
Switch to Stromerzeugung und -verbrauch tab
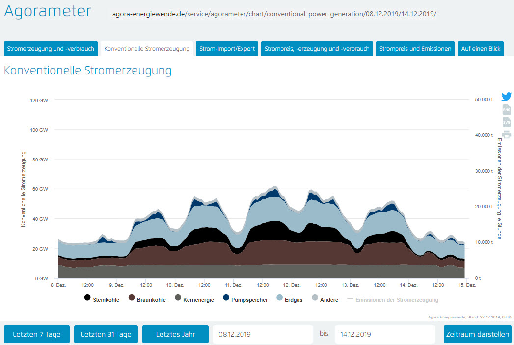[51, 49]
